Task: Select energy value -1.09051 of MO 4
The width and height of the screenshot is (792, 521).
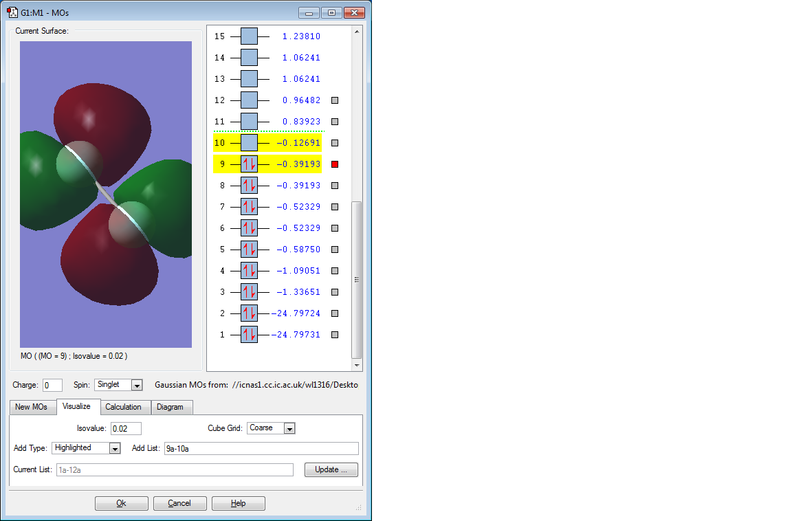Action: (x=298, y=271)
